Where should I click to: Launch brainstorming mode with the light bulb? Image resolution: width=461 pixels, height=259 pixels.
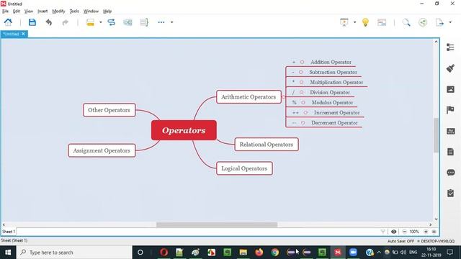[365, 22]
